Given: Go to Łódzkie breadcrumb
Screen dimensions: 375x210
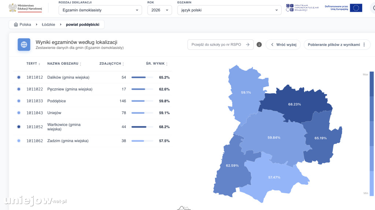Looking at the screenshot, I should point(48,24).
